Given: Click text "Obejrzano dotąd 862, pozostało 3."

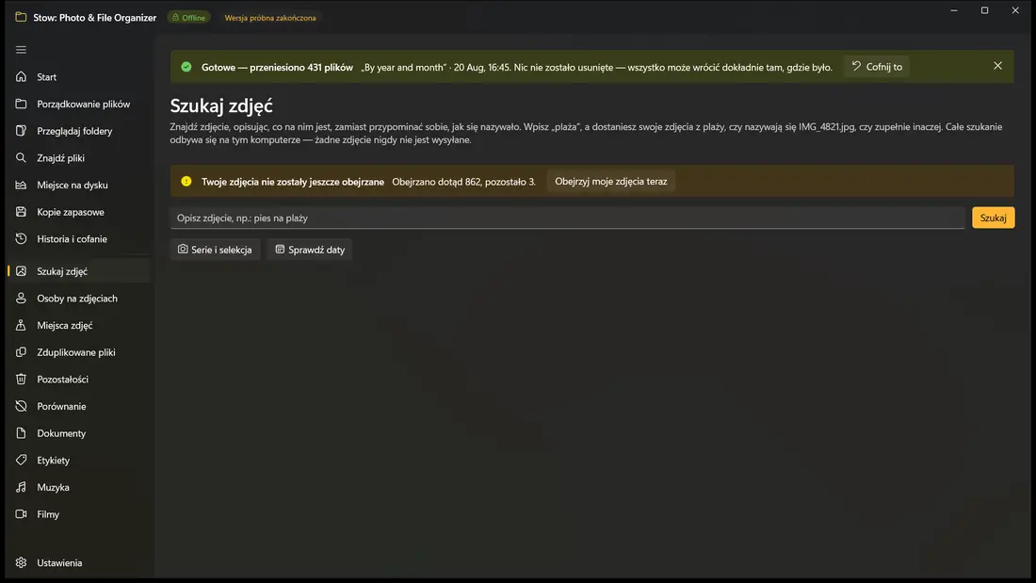Looking at the screenshot, I should pos(463,182).
